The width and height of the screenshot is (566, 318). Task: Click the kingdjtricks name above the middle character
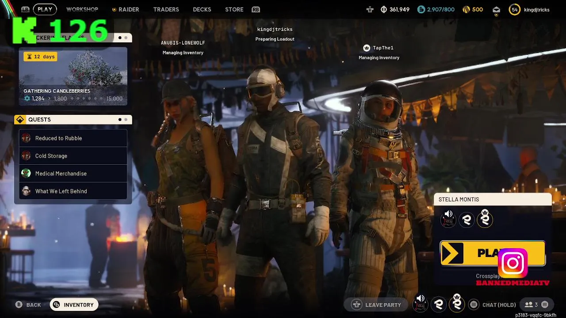coord(275,29)
